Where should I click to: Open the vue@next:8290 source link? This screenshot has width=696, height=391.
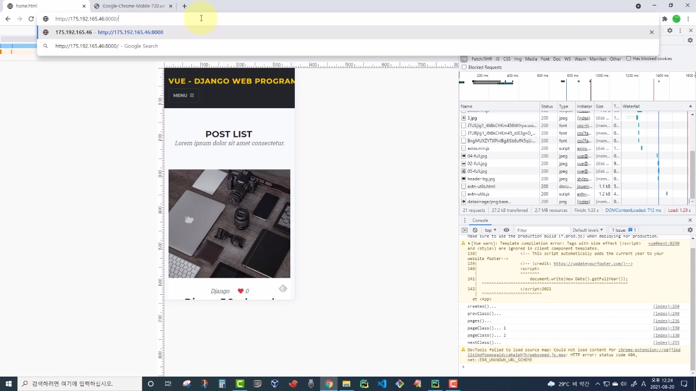coord(664,244)
